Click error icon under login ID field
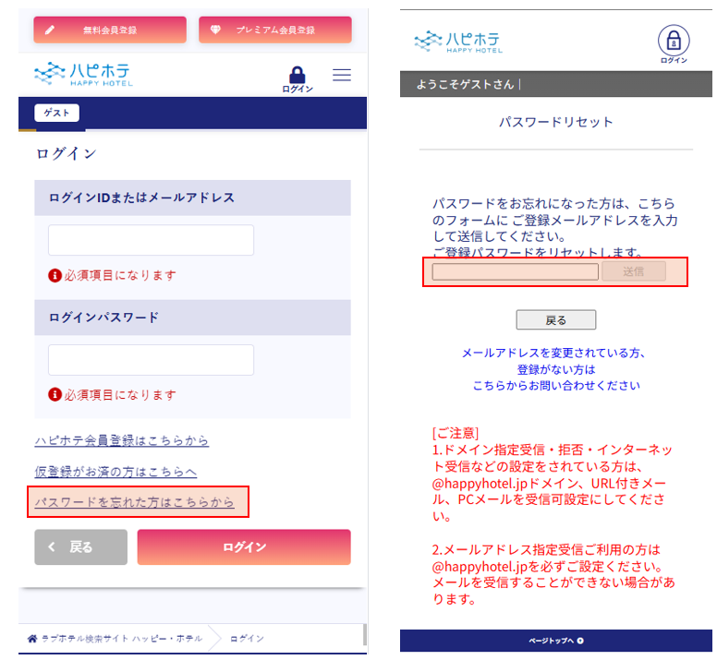 click(x=55, y=275)
